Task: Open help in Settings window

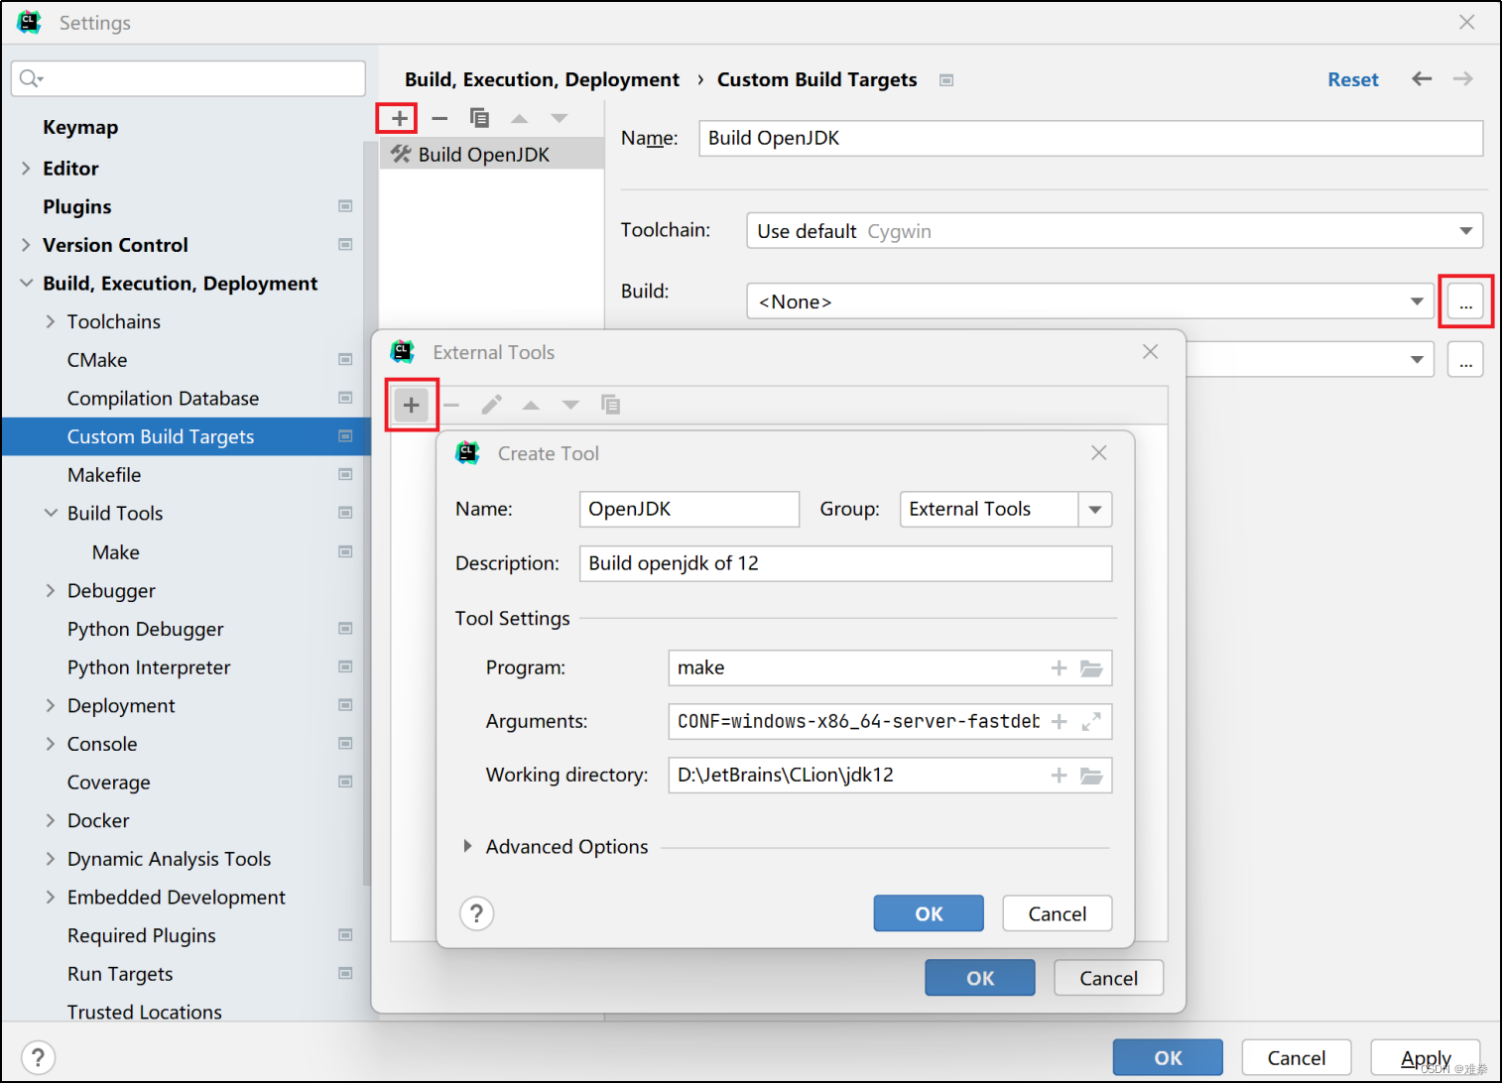Action: 38,1057
